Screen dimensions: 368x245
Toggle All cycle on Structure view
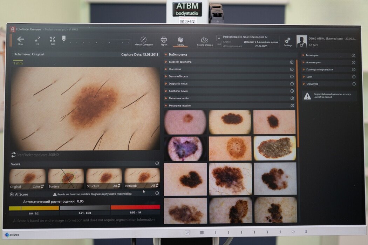(118, 186)
